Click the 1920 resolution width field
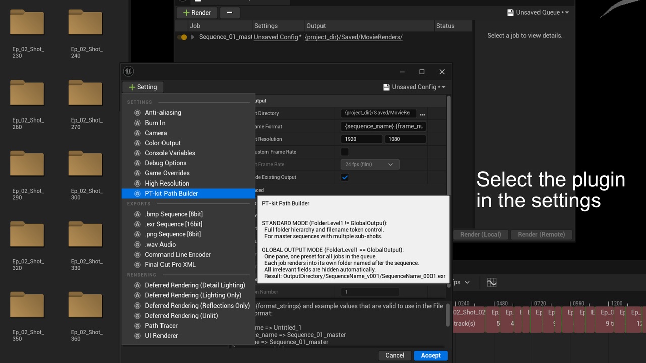 click(x=361, y=139)
